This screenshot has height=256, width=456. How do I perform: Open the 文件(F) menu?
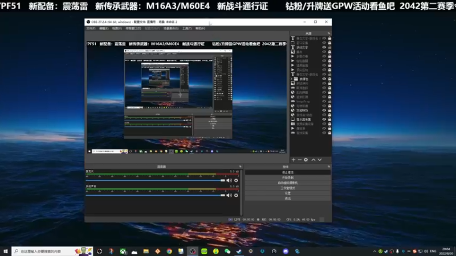[x=91, y=28]
